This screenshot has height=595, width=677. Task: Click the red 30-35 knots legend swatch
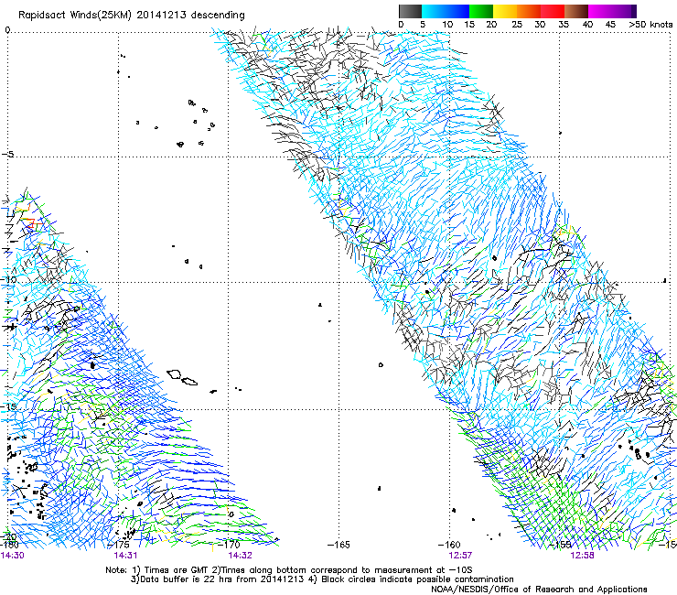point(553,11)
